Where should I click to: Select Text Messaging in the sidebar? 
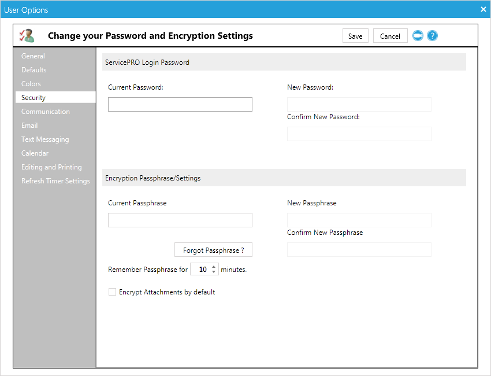point(45,139)
